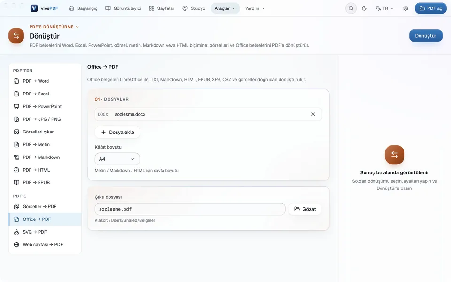Click the orange result placeholder icon
The height and width of the screenshot is (282, 451).
[394, 155]
